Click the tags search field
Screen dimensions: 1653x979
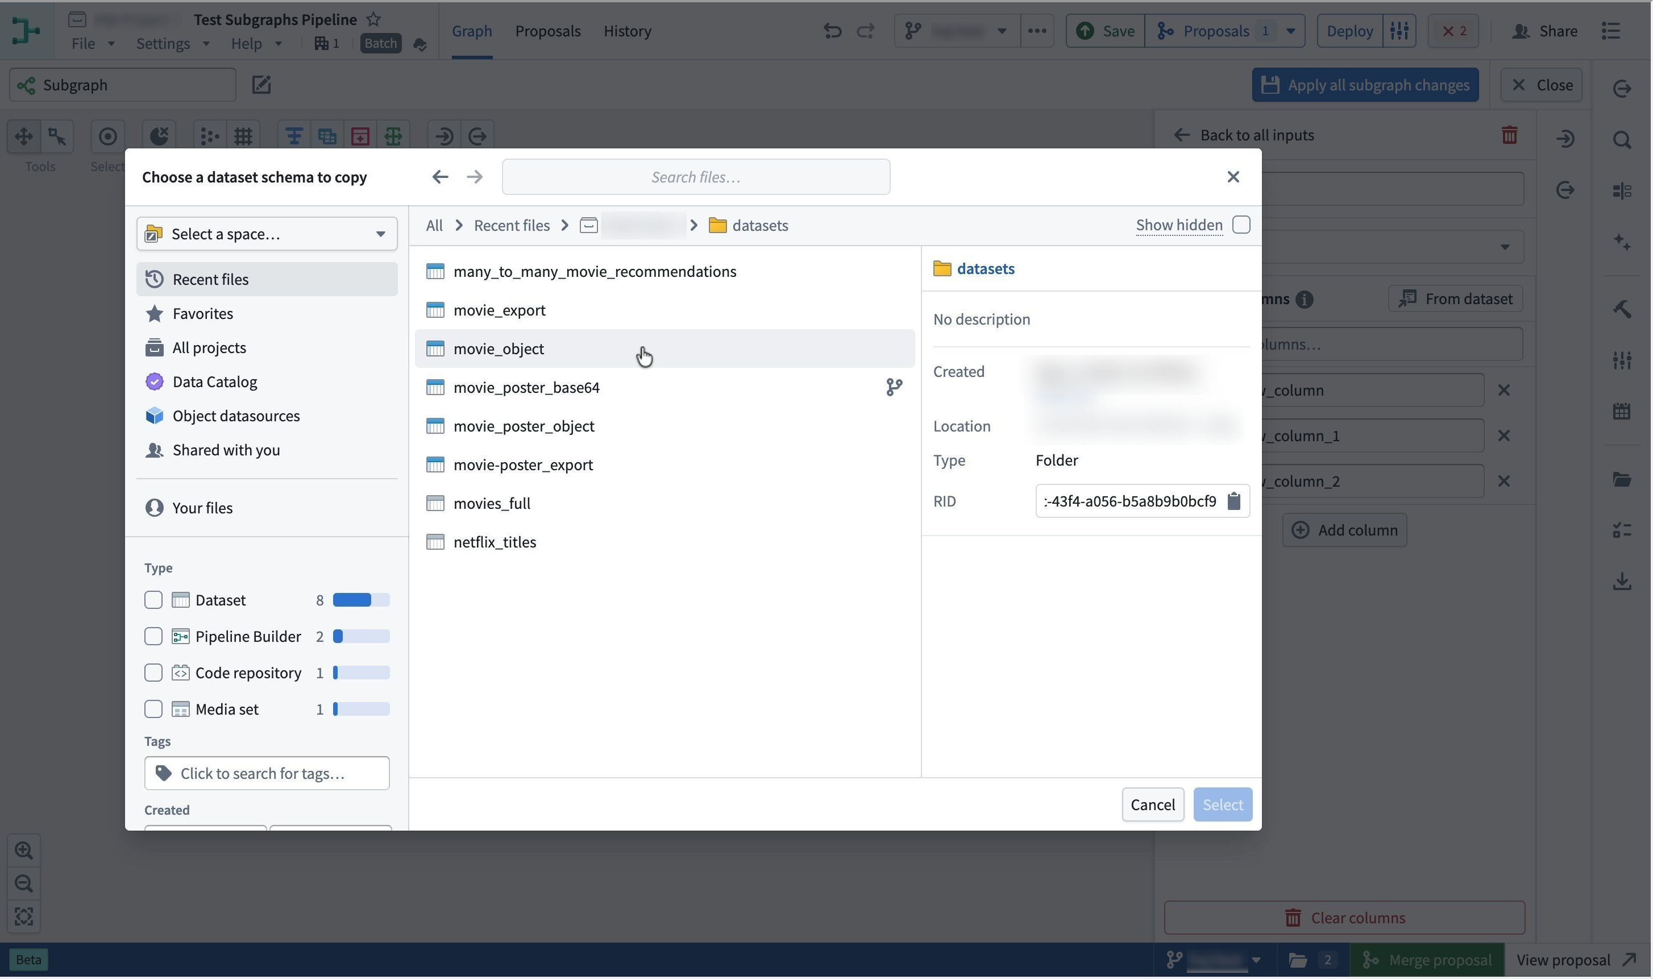click(x=267, y=774)
